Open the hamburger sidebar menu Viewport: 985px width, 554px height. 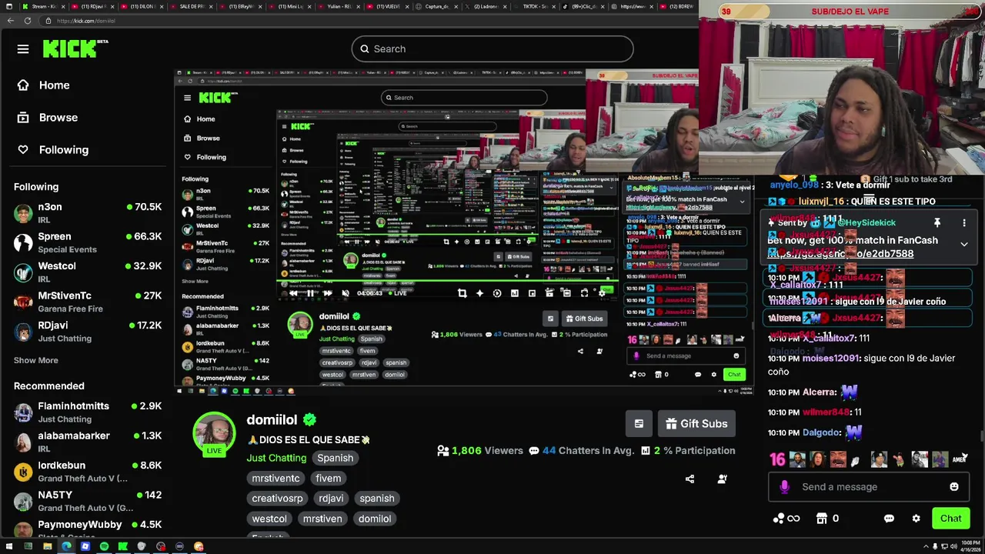coord(23,49)
